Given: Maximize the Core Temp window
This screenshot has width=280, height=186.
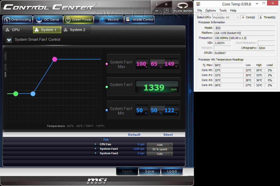Looking at the screenshot, I should click(264, 3).
